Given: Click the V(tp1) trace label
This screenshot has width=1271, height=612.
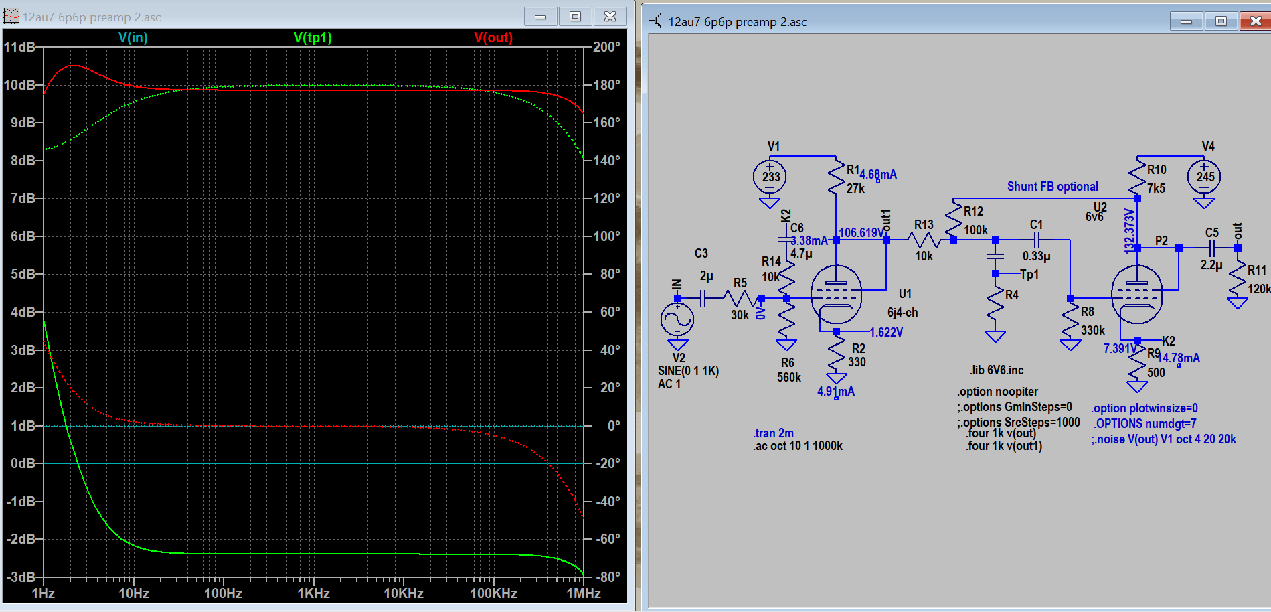Looking at the screenshot, I should point(313,37).
